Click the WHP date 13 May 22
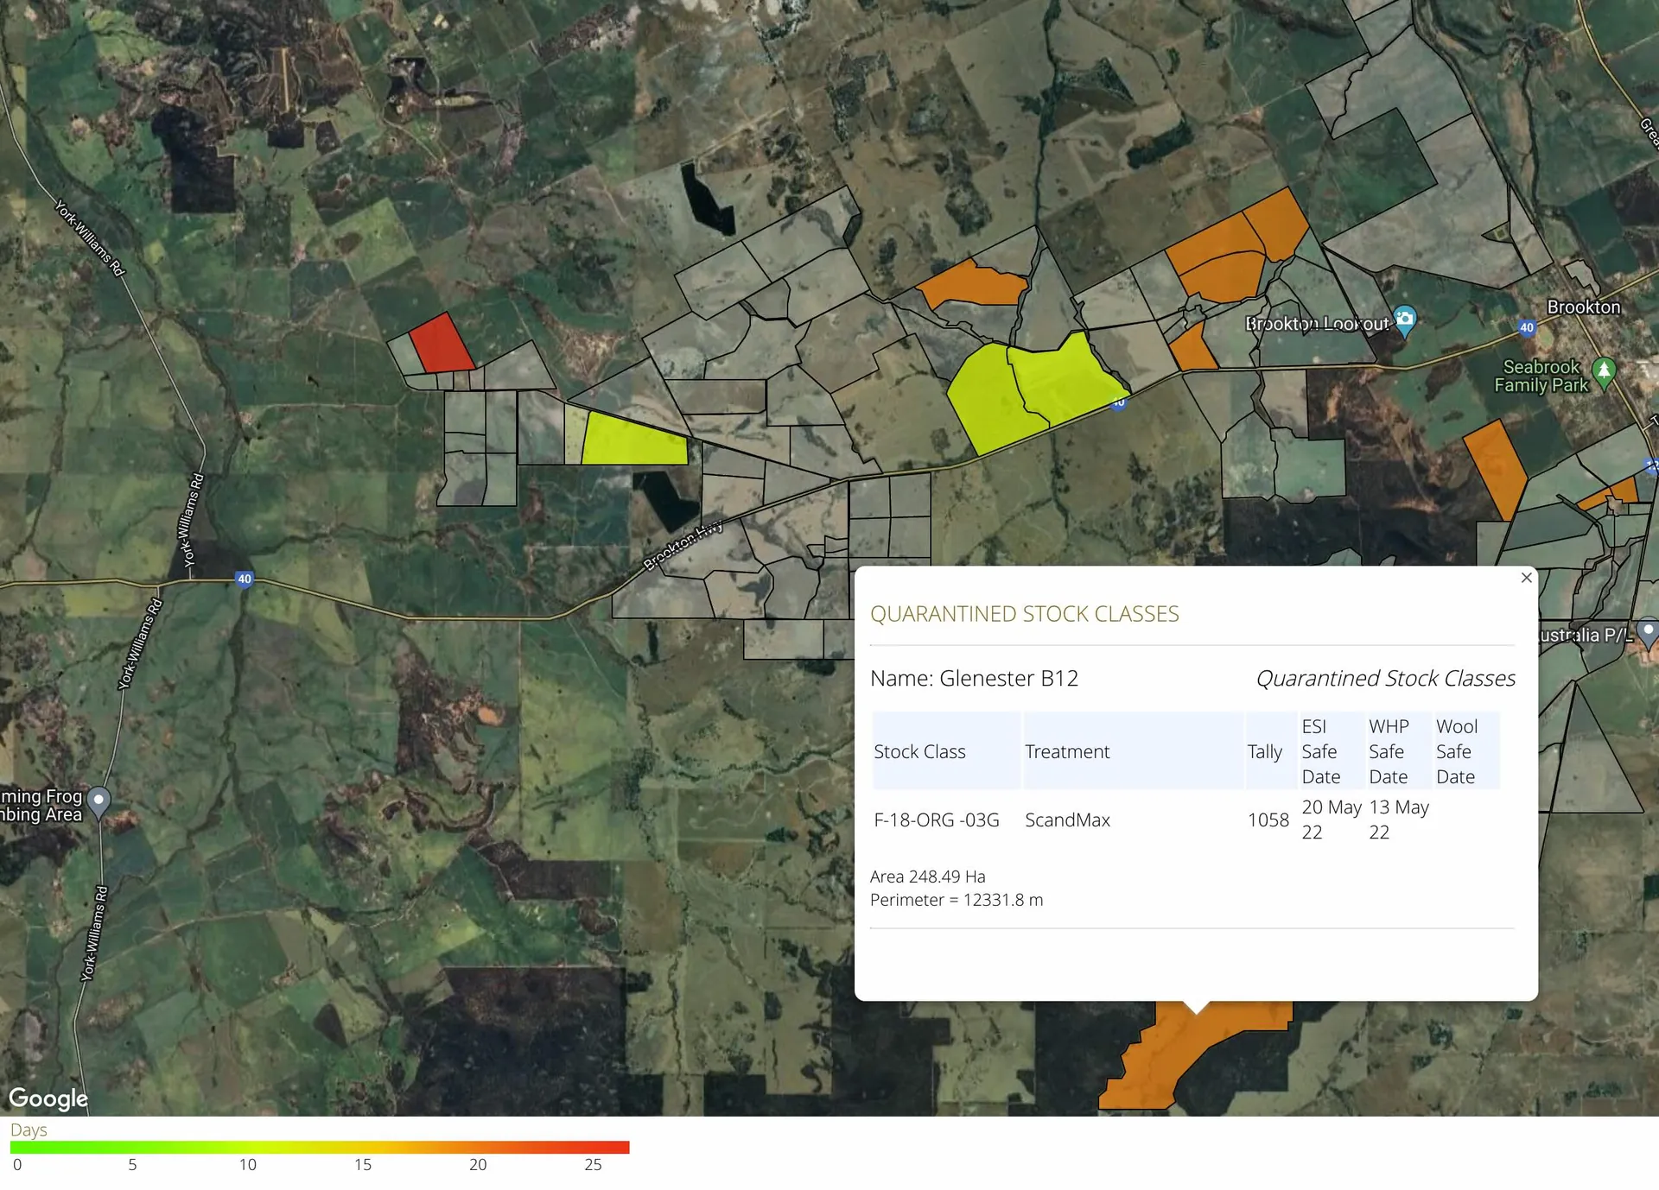This screenshot has height=1190, width=1659. (1399, 820)
